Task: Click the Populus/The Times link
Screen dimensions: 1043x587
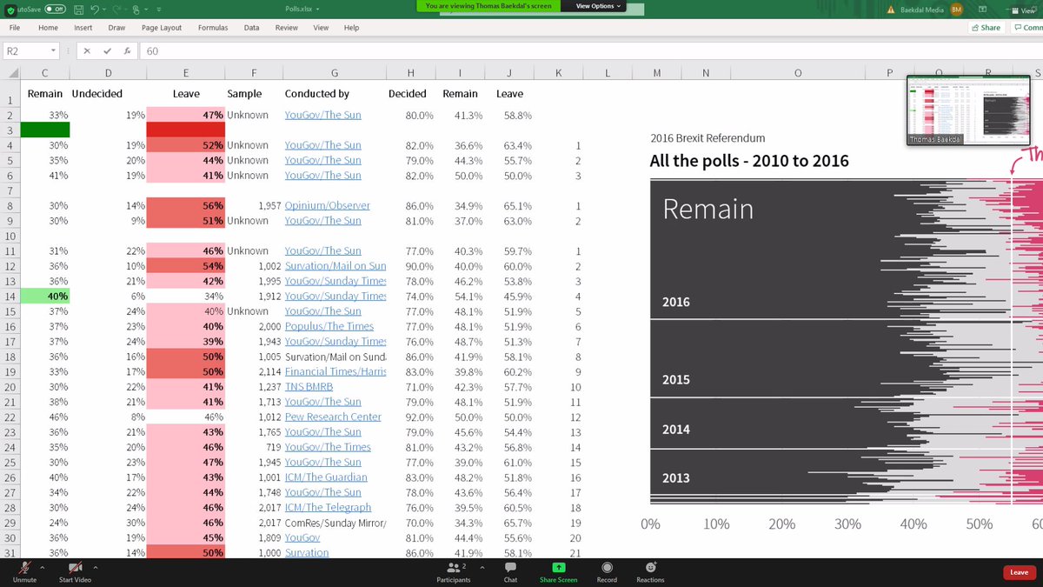Action: 329,326
